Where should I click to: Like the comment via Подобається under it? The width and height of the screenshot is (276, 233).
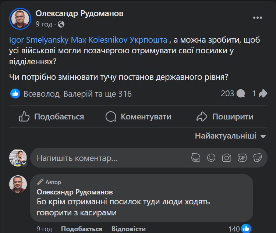82,229
